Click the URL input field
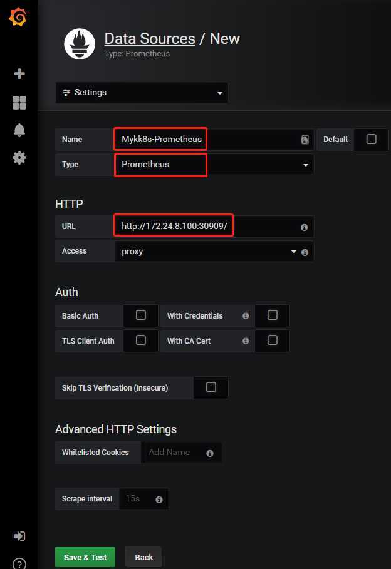The height and width of the screenshot is (569, 391). [214, 227]
